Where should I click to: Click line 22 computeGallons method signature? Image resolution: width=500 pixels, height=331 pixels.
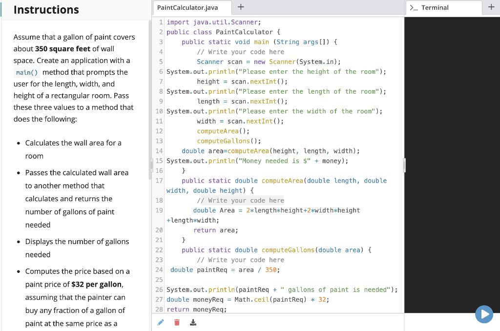276,249
